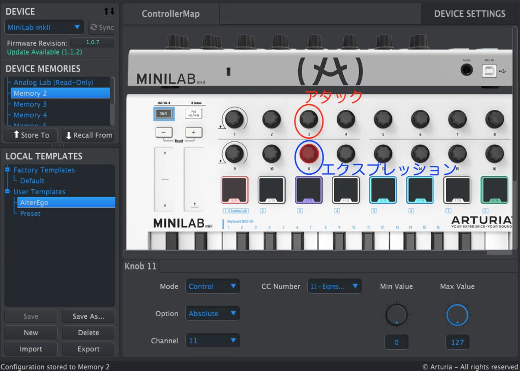
Task: Collapse the Factory Templates tree node
Action: tap(8, 170)
